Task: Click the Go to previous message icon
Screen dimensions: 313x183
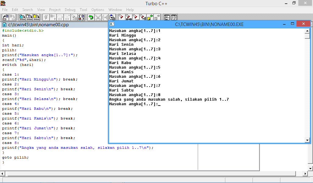Action: coord(150,17)
